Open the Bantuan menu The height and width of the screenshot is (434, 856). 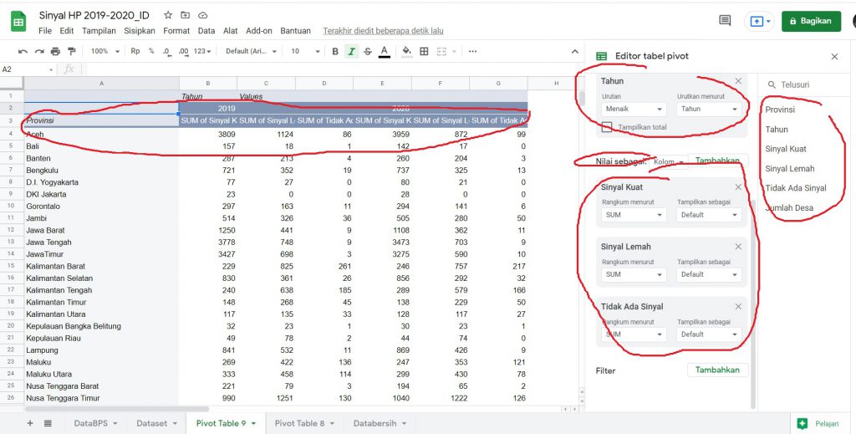tap(295, 31)
